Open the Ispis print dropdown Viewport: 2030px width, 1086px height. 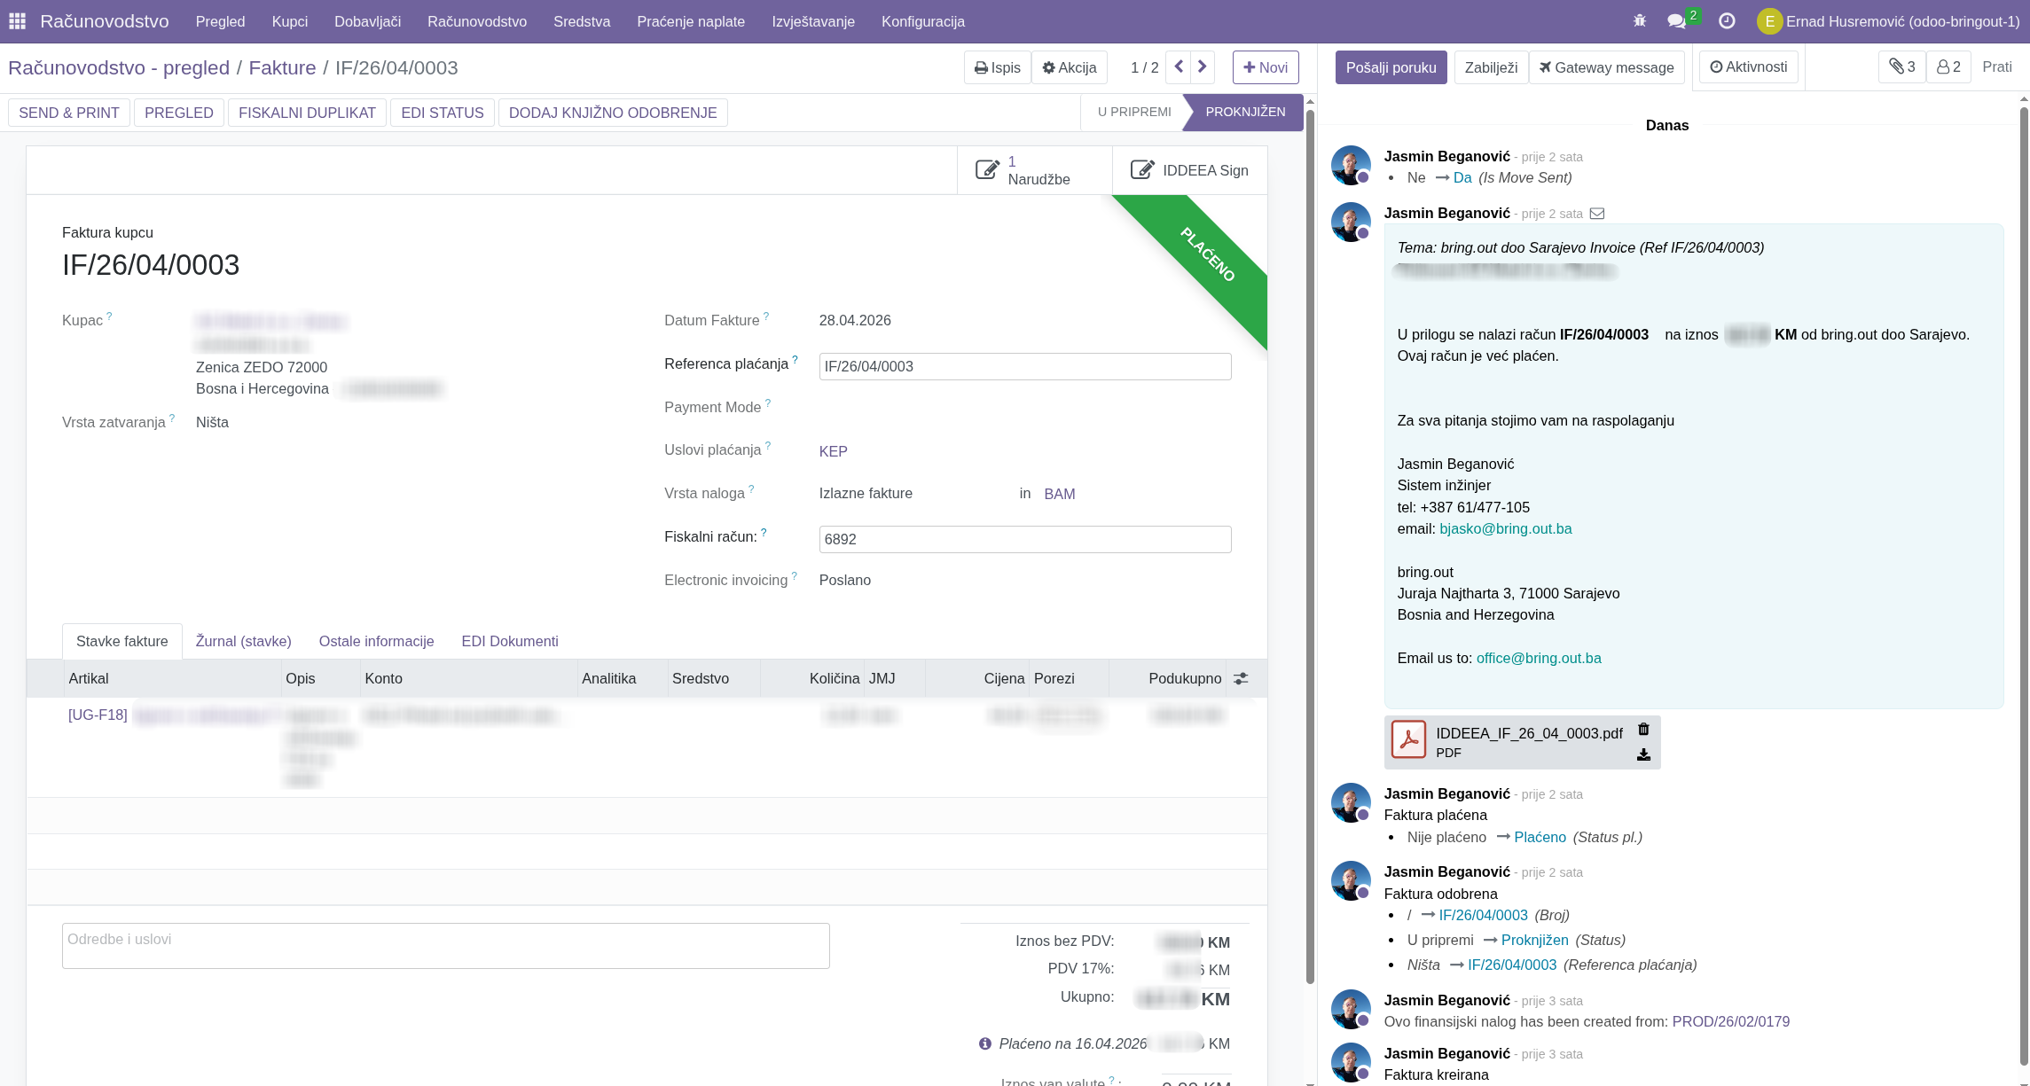(x=998, y=67)
